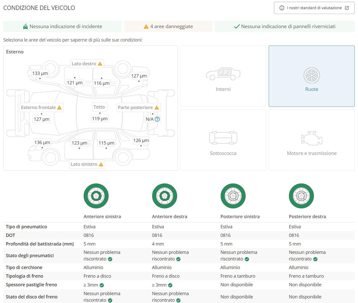Click the info icon in standards button

(282, 8)
